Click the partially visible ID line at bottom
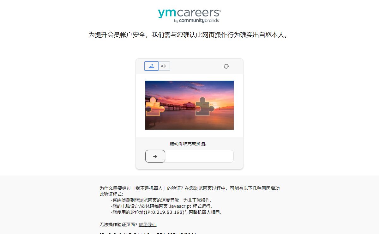Viewport: 379px width, 234px height. (148, 233)
